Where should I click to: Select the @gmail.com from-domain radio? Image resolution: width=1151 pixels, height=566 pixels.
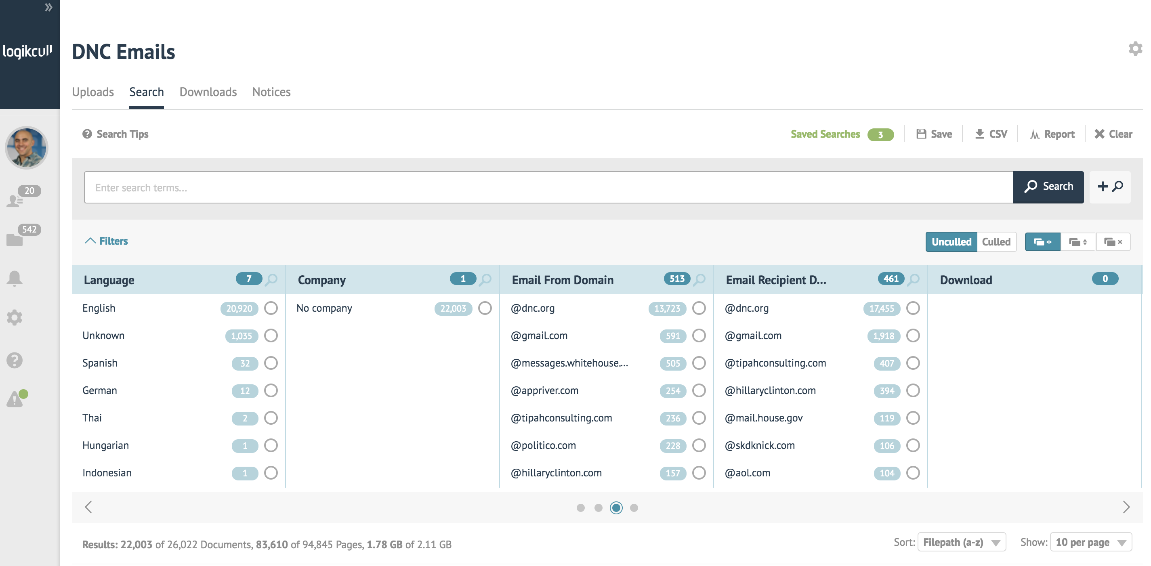[x=699, y=335]
